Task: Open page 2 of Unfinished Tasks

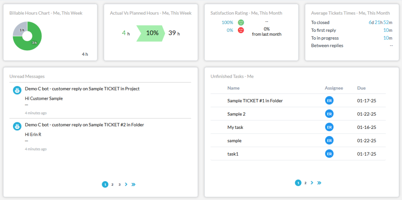Action: [305, 183]
